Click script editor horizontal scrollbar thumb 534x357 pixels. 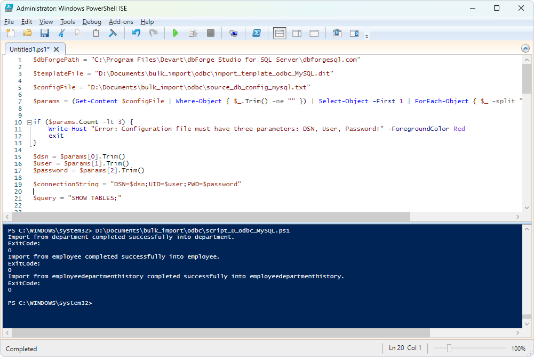[211, 217]
